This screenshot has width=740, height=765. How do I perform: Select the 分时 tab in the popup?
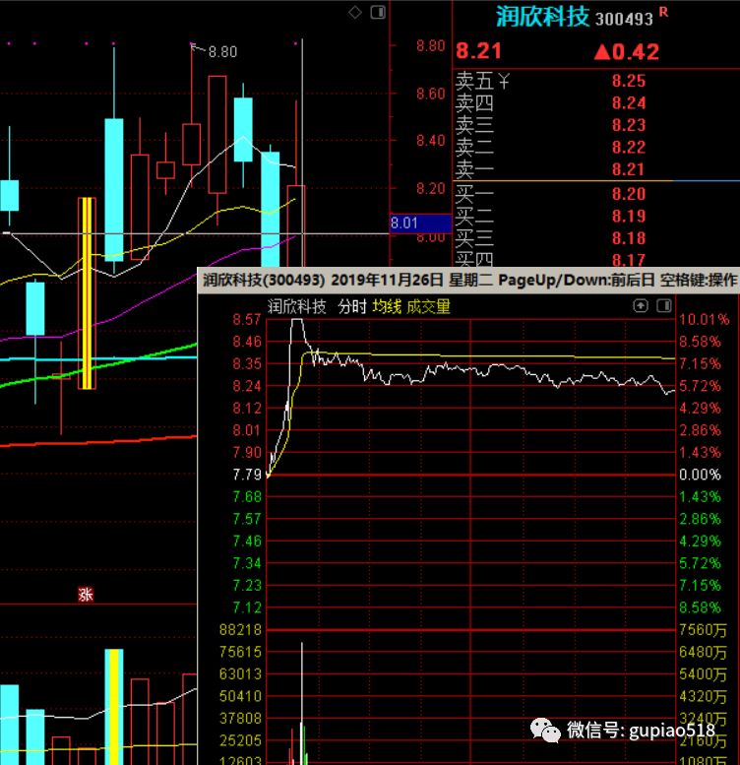(351, 307)
